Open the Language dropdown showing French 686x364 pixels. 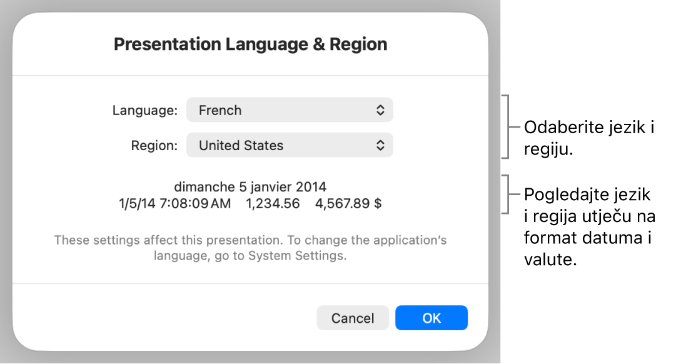[x=290, y=110]
